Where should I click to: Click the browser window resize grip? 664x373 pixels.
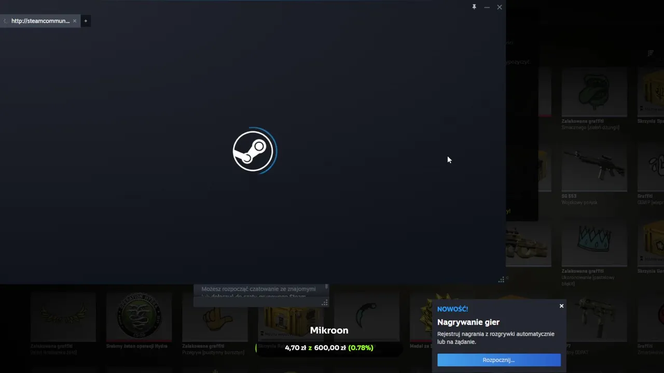[x=501, y=280]
